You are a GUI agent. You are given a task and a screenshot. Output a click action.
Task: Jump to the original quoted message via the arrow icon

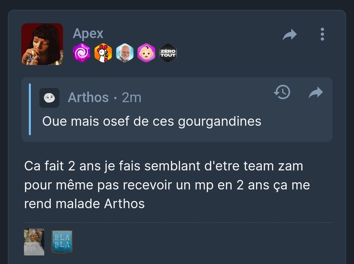(x=316, y=92)
